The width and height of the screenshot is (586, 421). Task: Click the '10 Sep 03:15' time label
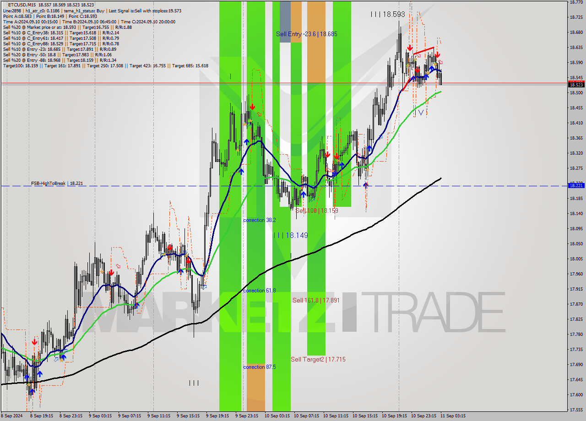(277, 416)
